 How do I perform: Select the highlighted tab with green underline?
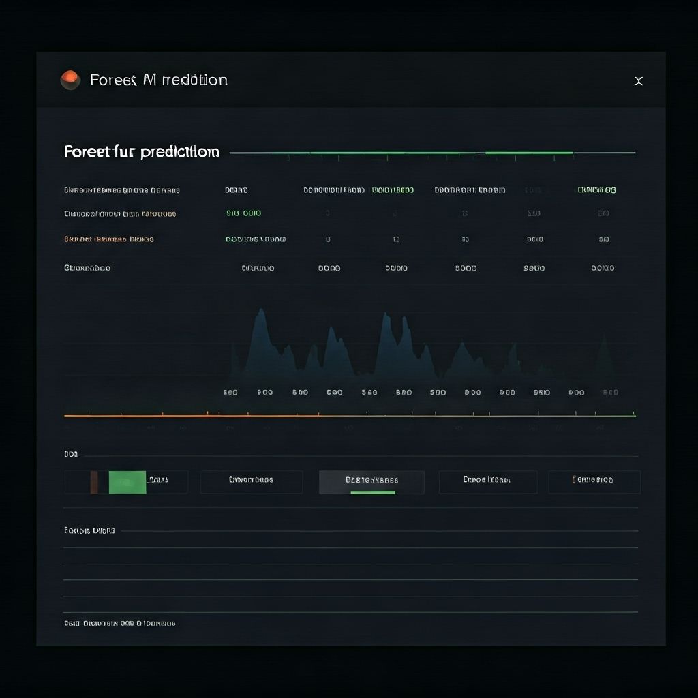click(371, 481)
